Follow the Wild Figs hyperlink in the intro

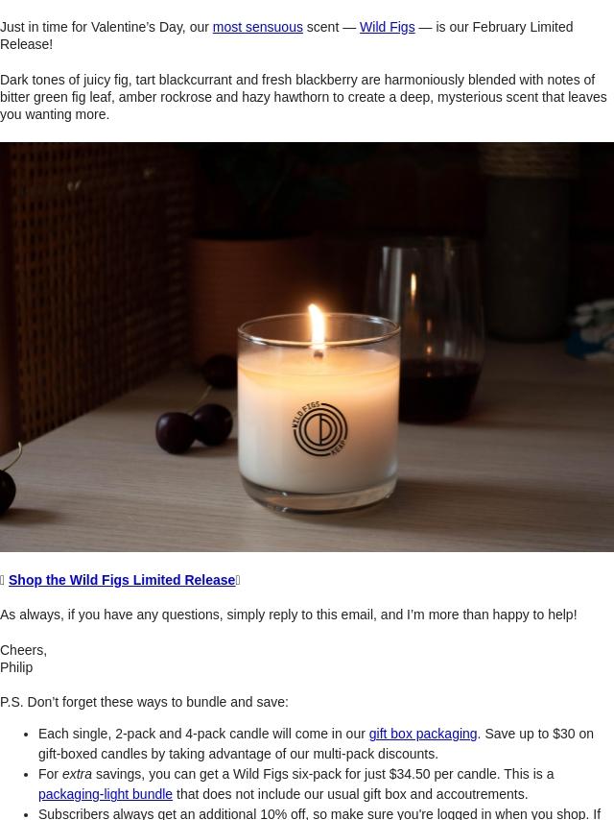(x=388, y=27)
